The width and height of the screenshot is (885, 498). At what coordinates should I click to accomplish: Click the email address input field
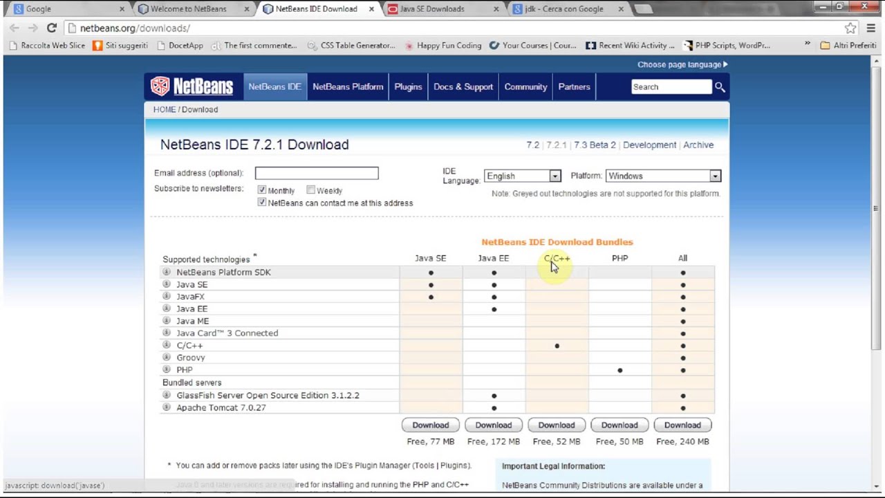(x=317, y=173)
